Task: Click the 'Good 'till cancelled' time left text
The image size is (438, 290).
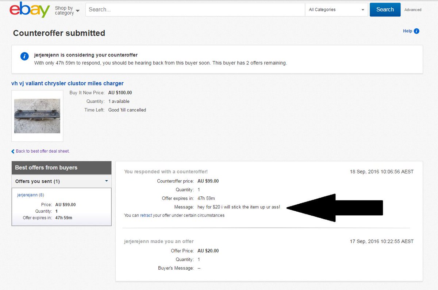Action: pyautogui.click(x=127, y=110)
